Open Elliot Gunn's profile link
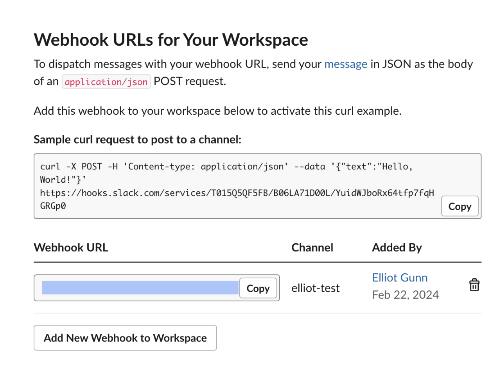Viewport: 499px width, 381px height. [x=400, y=278]
